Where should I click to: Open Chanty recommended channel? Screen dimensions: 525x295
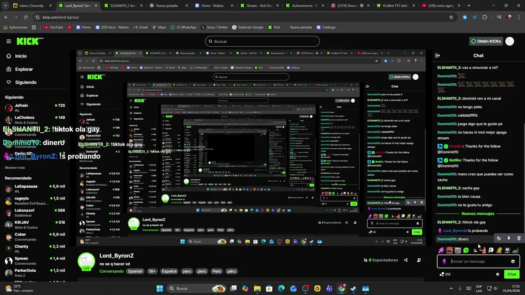[35, 249]
